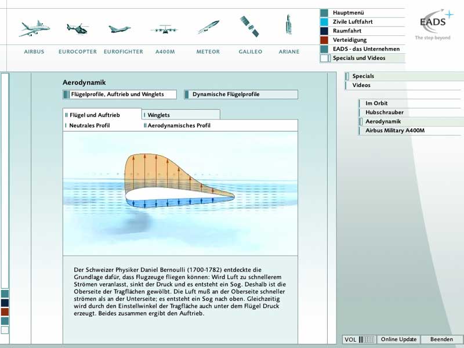This screenshot has width=464, height=348.
Task: Click "The step beyond" tagline
Action: pos(432,38)
